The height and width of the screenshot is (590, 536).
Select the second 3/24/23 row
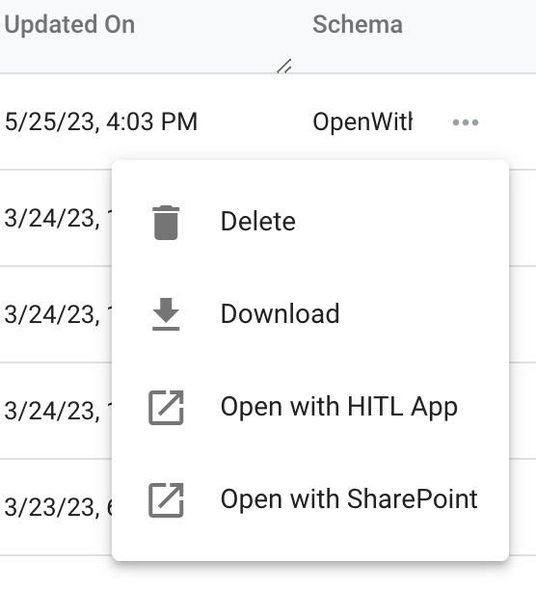click(56, 314)
